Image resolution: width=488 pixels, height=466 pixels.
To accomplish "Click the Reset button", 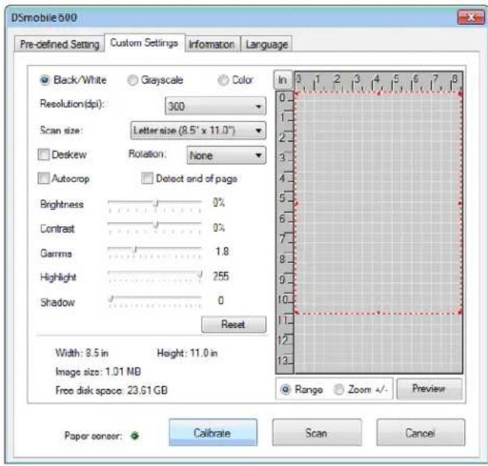I will pos(234,324).
